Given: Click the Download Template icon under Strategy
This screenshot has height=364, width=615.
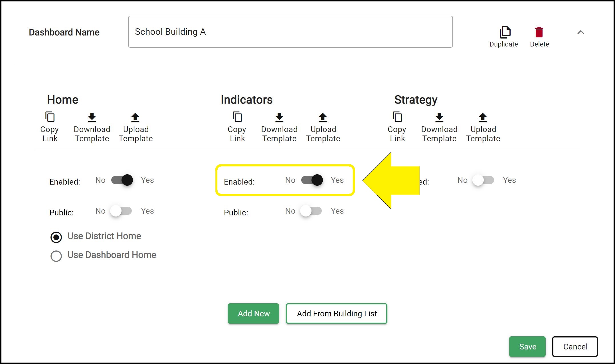Looking at the screenshot, I should coord(439,117).
